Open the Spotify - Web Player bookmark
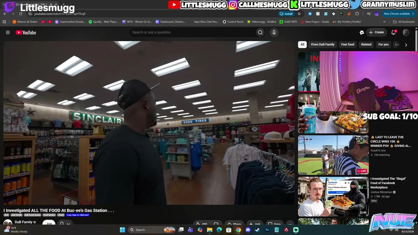418x235 pixels. pos(103,22)
